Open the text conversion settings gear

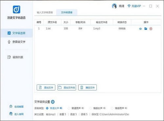53,102
